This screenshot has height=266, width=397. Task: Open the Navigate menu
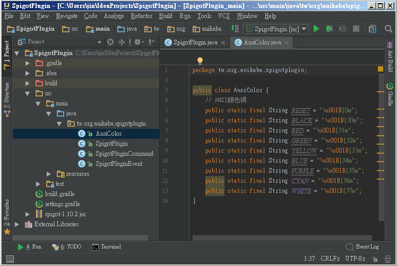pyautogui.click(x=67, y=16)
